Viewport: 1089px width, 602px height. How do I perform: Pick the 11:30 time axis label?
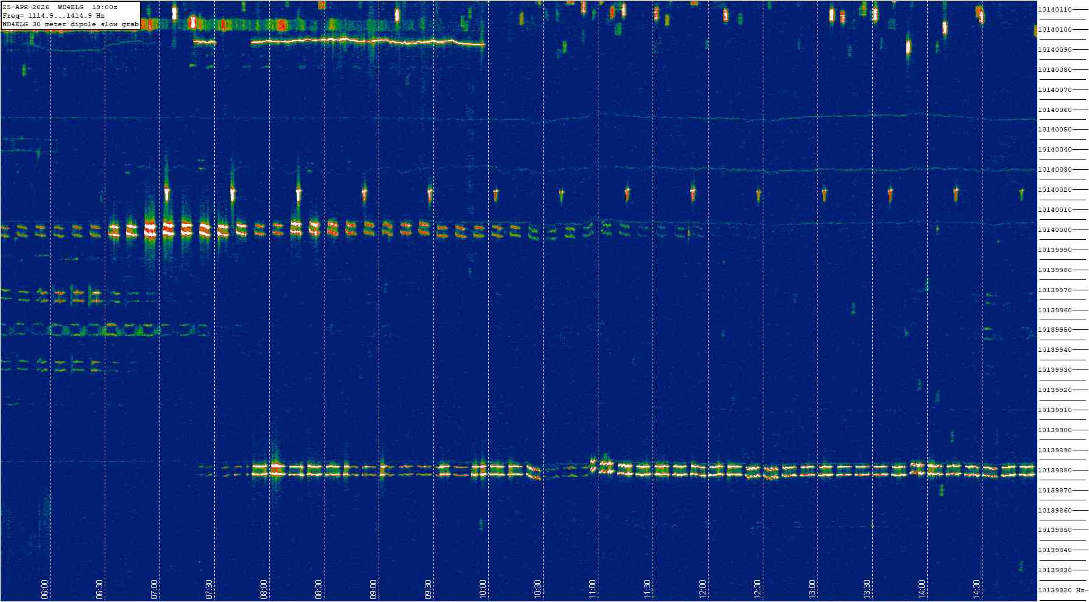[x=647, y=589]
